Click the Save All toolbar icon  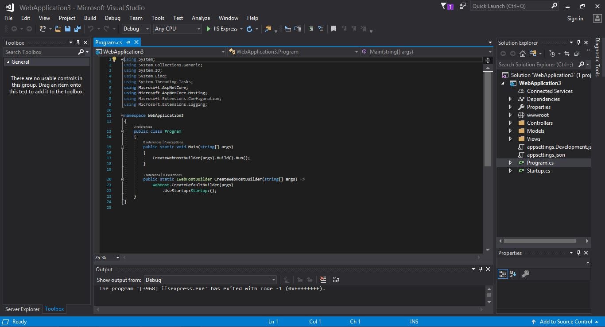point(77,29)
